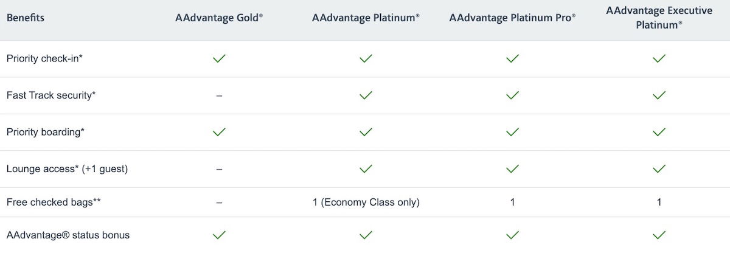Click the AAdvantage status bonus row label
The image size is (730, 253).
[x=68, y=235]
